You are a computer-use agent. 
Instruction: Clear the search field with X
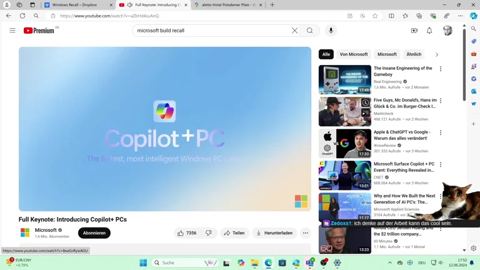[x=294, y=30]
